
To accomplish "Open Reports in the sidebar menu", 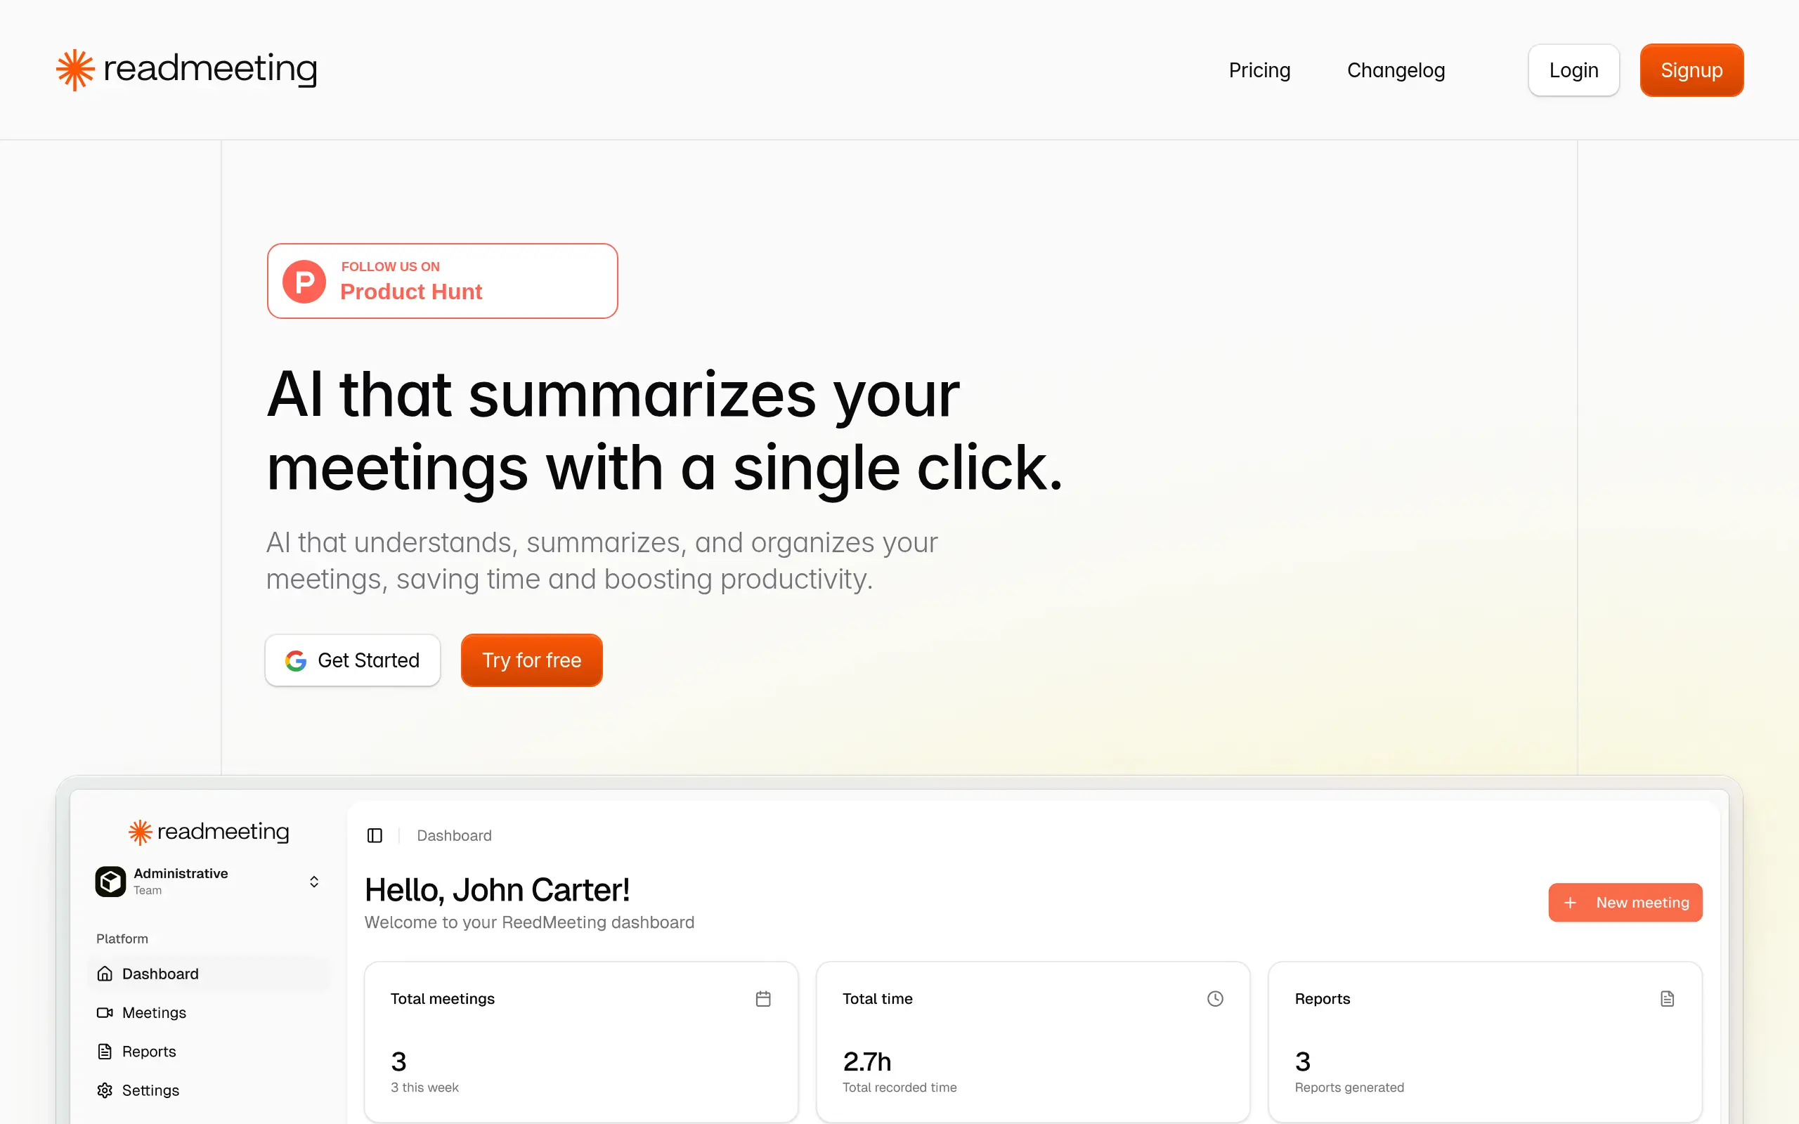I will [149, 1051].
